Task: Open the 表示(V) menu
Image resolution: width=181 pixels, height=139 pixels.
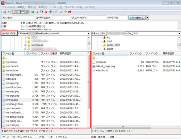Action: pyautogui.click(x=32, y=7)
